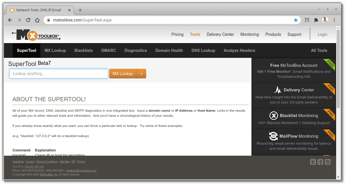
Task: Open the Chrome three-dot menu
Action: click(334, 20)
